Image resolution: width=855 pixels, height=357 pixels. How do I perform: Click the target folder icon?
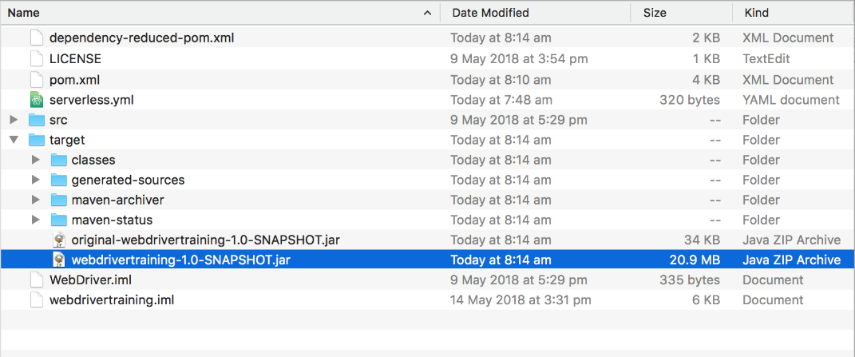click(36, 140)
